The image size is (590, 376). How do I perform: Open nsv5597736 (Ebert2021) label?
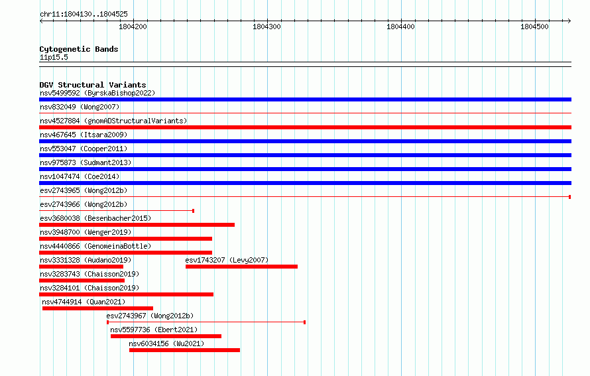[154, 330]
